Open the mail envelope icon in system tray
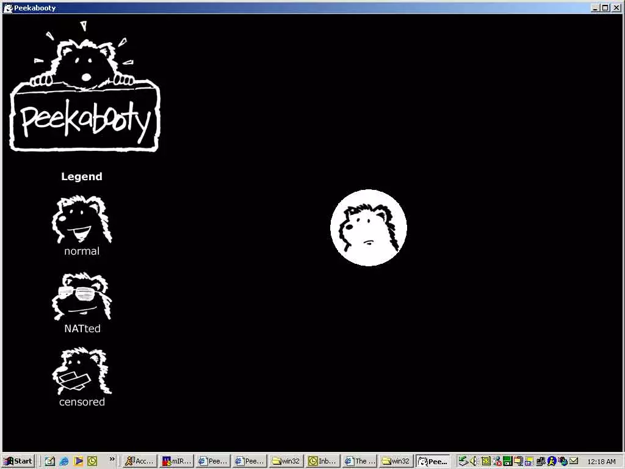The width and height of the screenshot is (625, 469). tap(574, 461)
